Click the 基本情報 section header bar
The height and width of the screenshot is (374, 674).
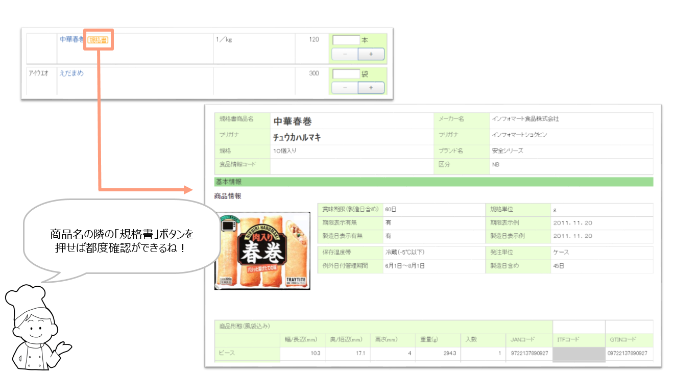pyautogui.click(x=434, y=182)
